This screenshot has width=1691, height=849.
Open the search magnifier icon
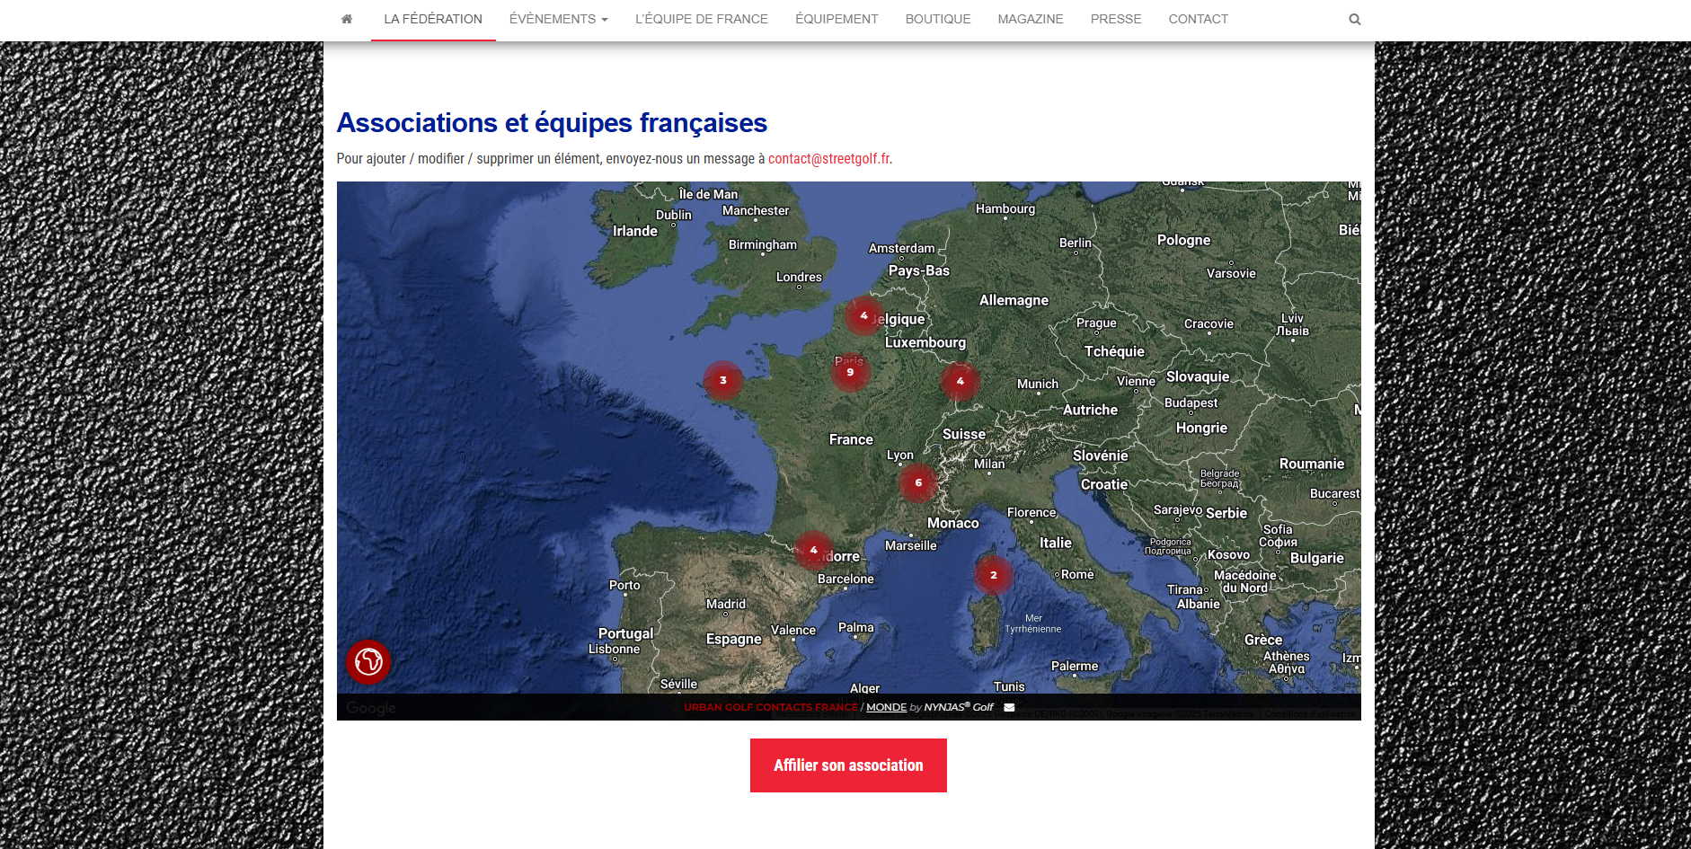[x=1354, y=20]
